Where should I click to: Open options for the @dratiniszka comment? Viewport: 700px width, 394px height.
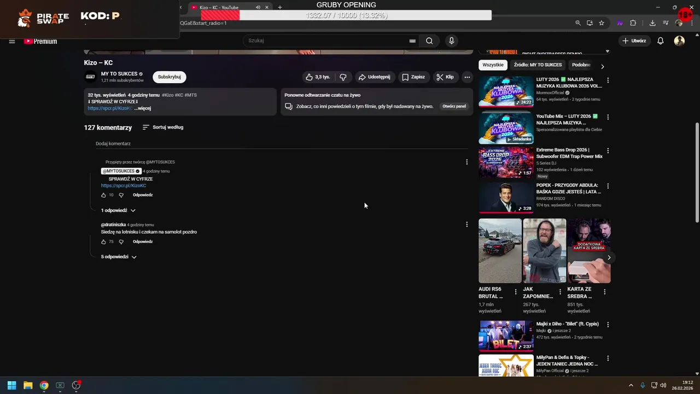click(x=466, y=224)
